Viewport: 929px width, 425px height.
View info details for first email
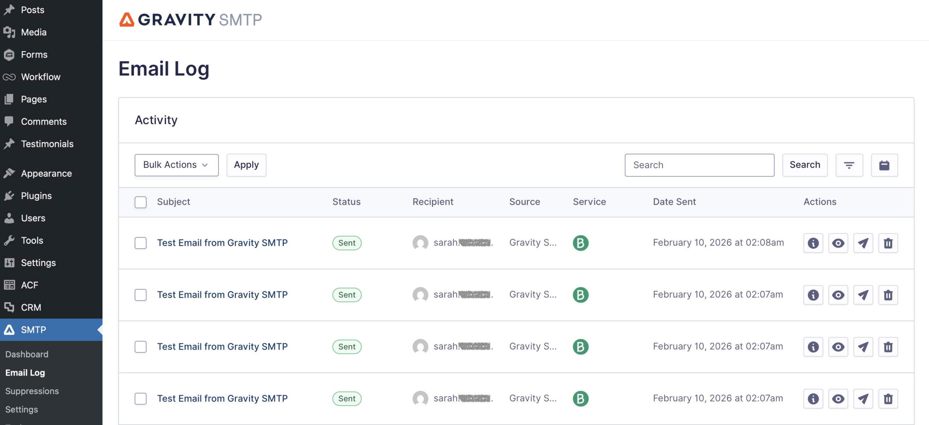[813, 243]
